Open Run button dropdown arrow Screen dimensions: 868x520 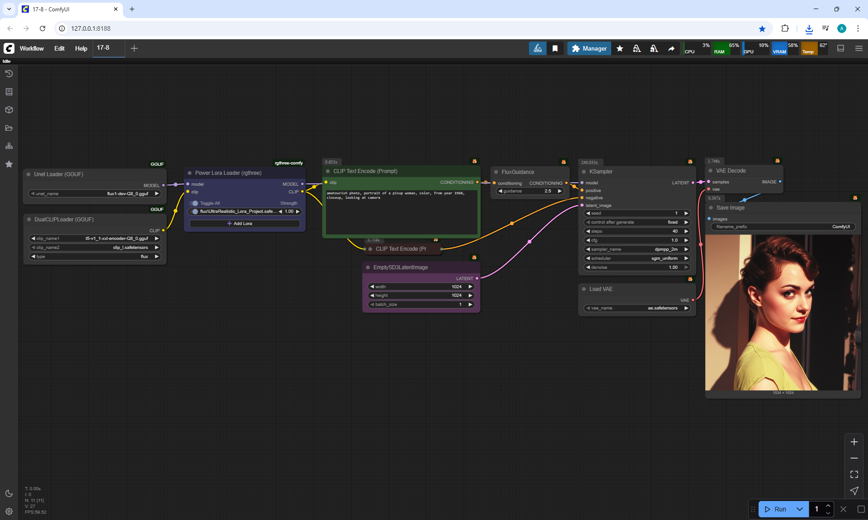pos(799,509)
